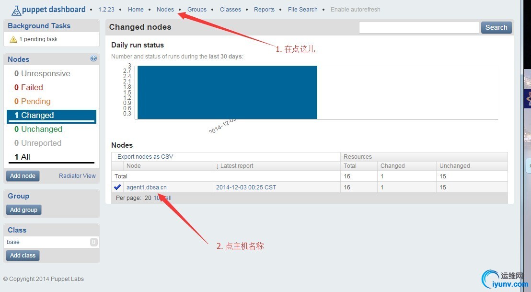The height and width of the screenshot is (292, 531).
Task: Click the Background Tasks heading
Action: [x=39, y=26]
